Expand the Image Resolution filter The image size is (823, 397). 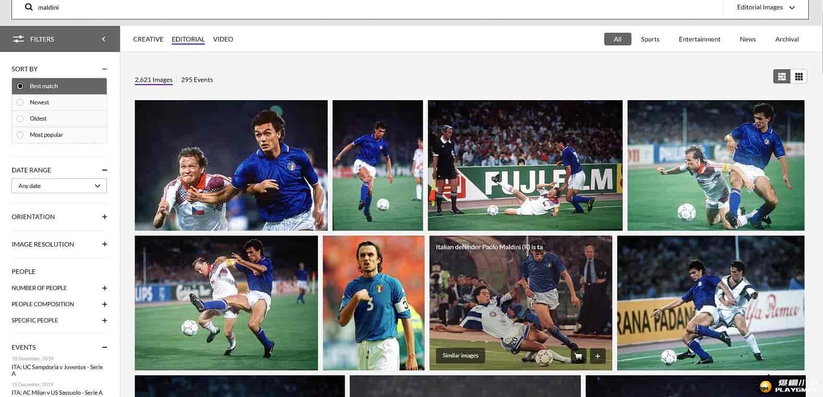(104, 244)
